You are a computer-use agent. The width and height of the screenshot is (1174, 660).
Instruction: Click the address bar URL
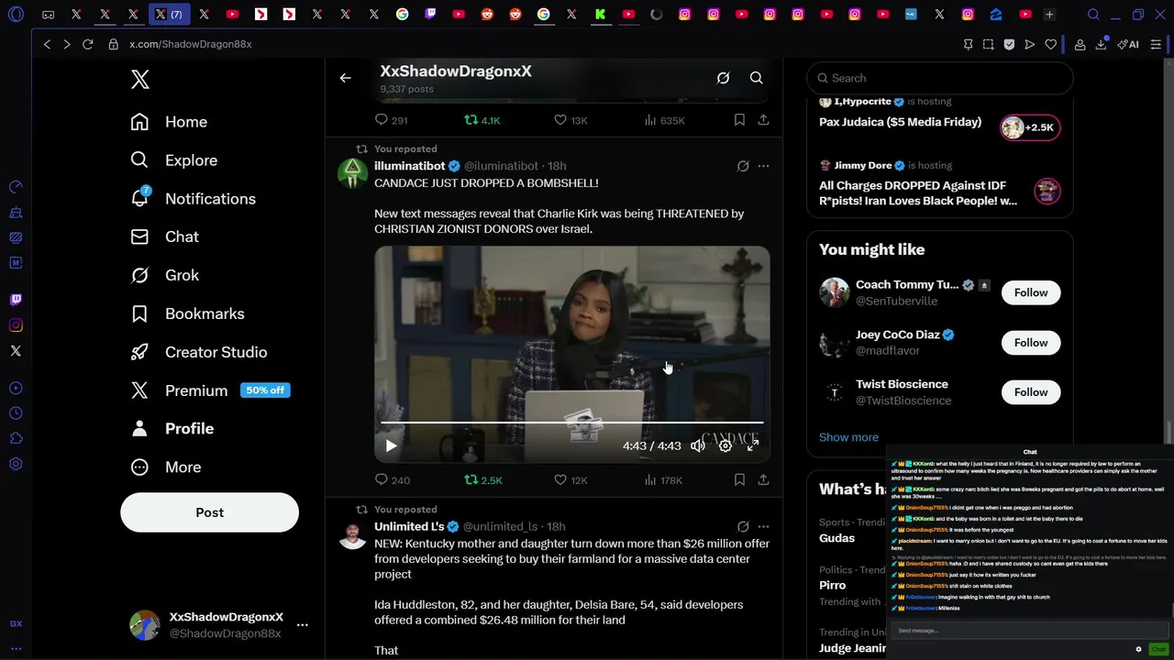tap(190, 44)
